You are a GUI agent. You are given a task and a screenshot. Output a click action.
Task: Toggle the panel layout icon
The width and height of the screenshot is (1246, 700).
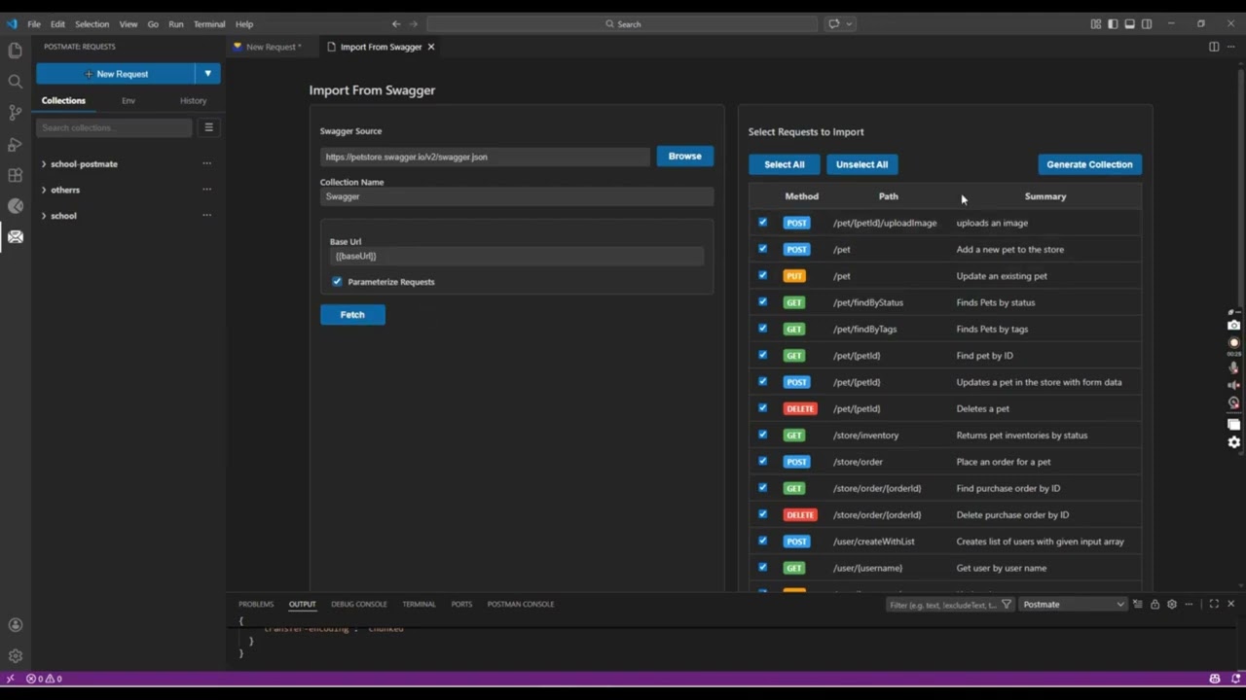[1129, 23]
